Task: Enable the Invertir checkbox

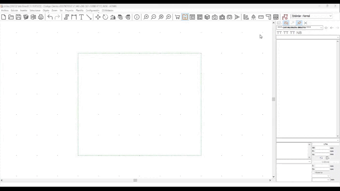Action: 313,173
